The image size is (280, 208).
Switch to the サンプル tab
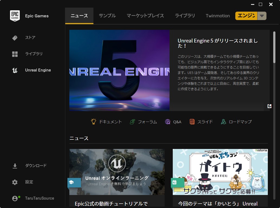107,16
